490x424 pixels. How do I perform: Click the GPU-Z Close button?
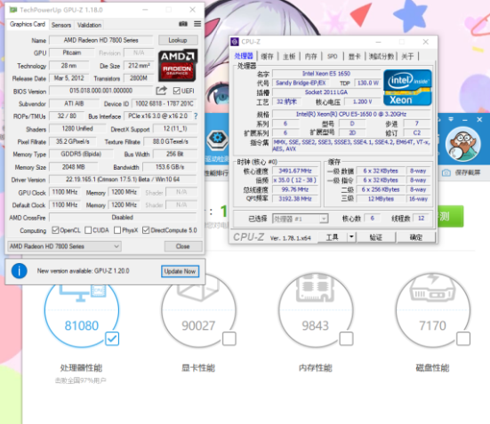pos(183,246)
